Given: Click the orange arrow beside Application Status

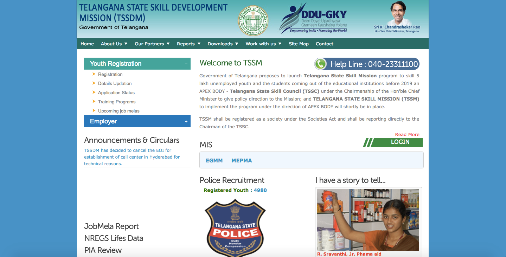Looking at the screenshot, I should tap(94, 92).
